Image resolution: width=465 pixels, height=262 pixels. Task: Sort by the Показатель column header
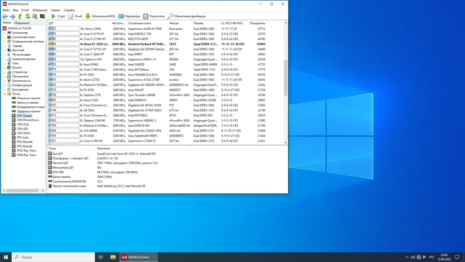(258, 23)
